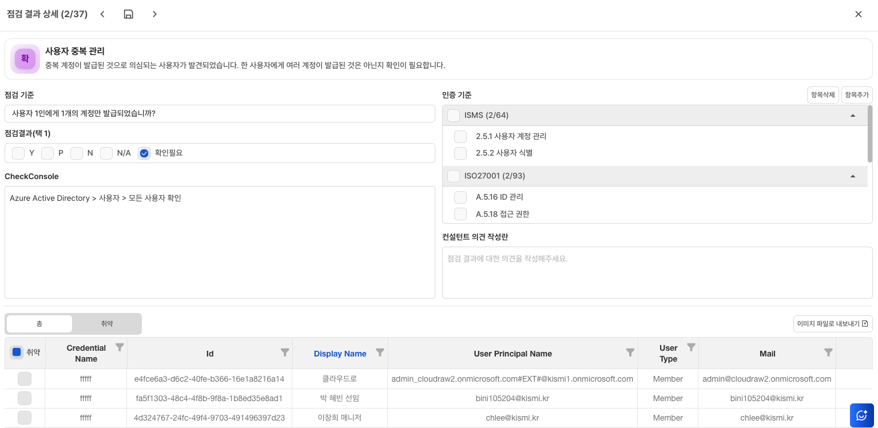Open filter for Mail column
The width and height of the screenshot is (878, 428).
[x=828, y=353]
